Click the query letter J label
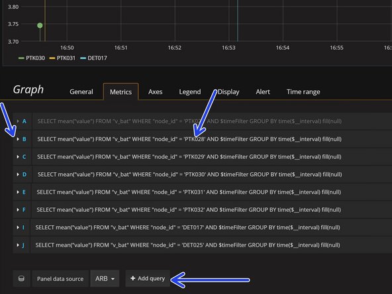Viewport: 392px width, 294px height. pos(23,245)
